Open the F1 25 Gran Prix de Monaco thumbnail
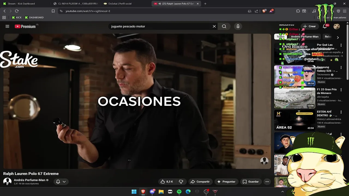Viewport: 349px width, 196px height. point(294,98)
